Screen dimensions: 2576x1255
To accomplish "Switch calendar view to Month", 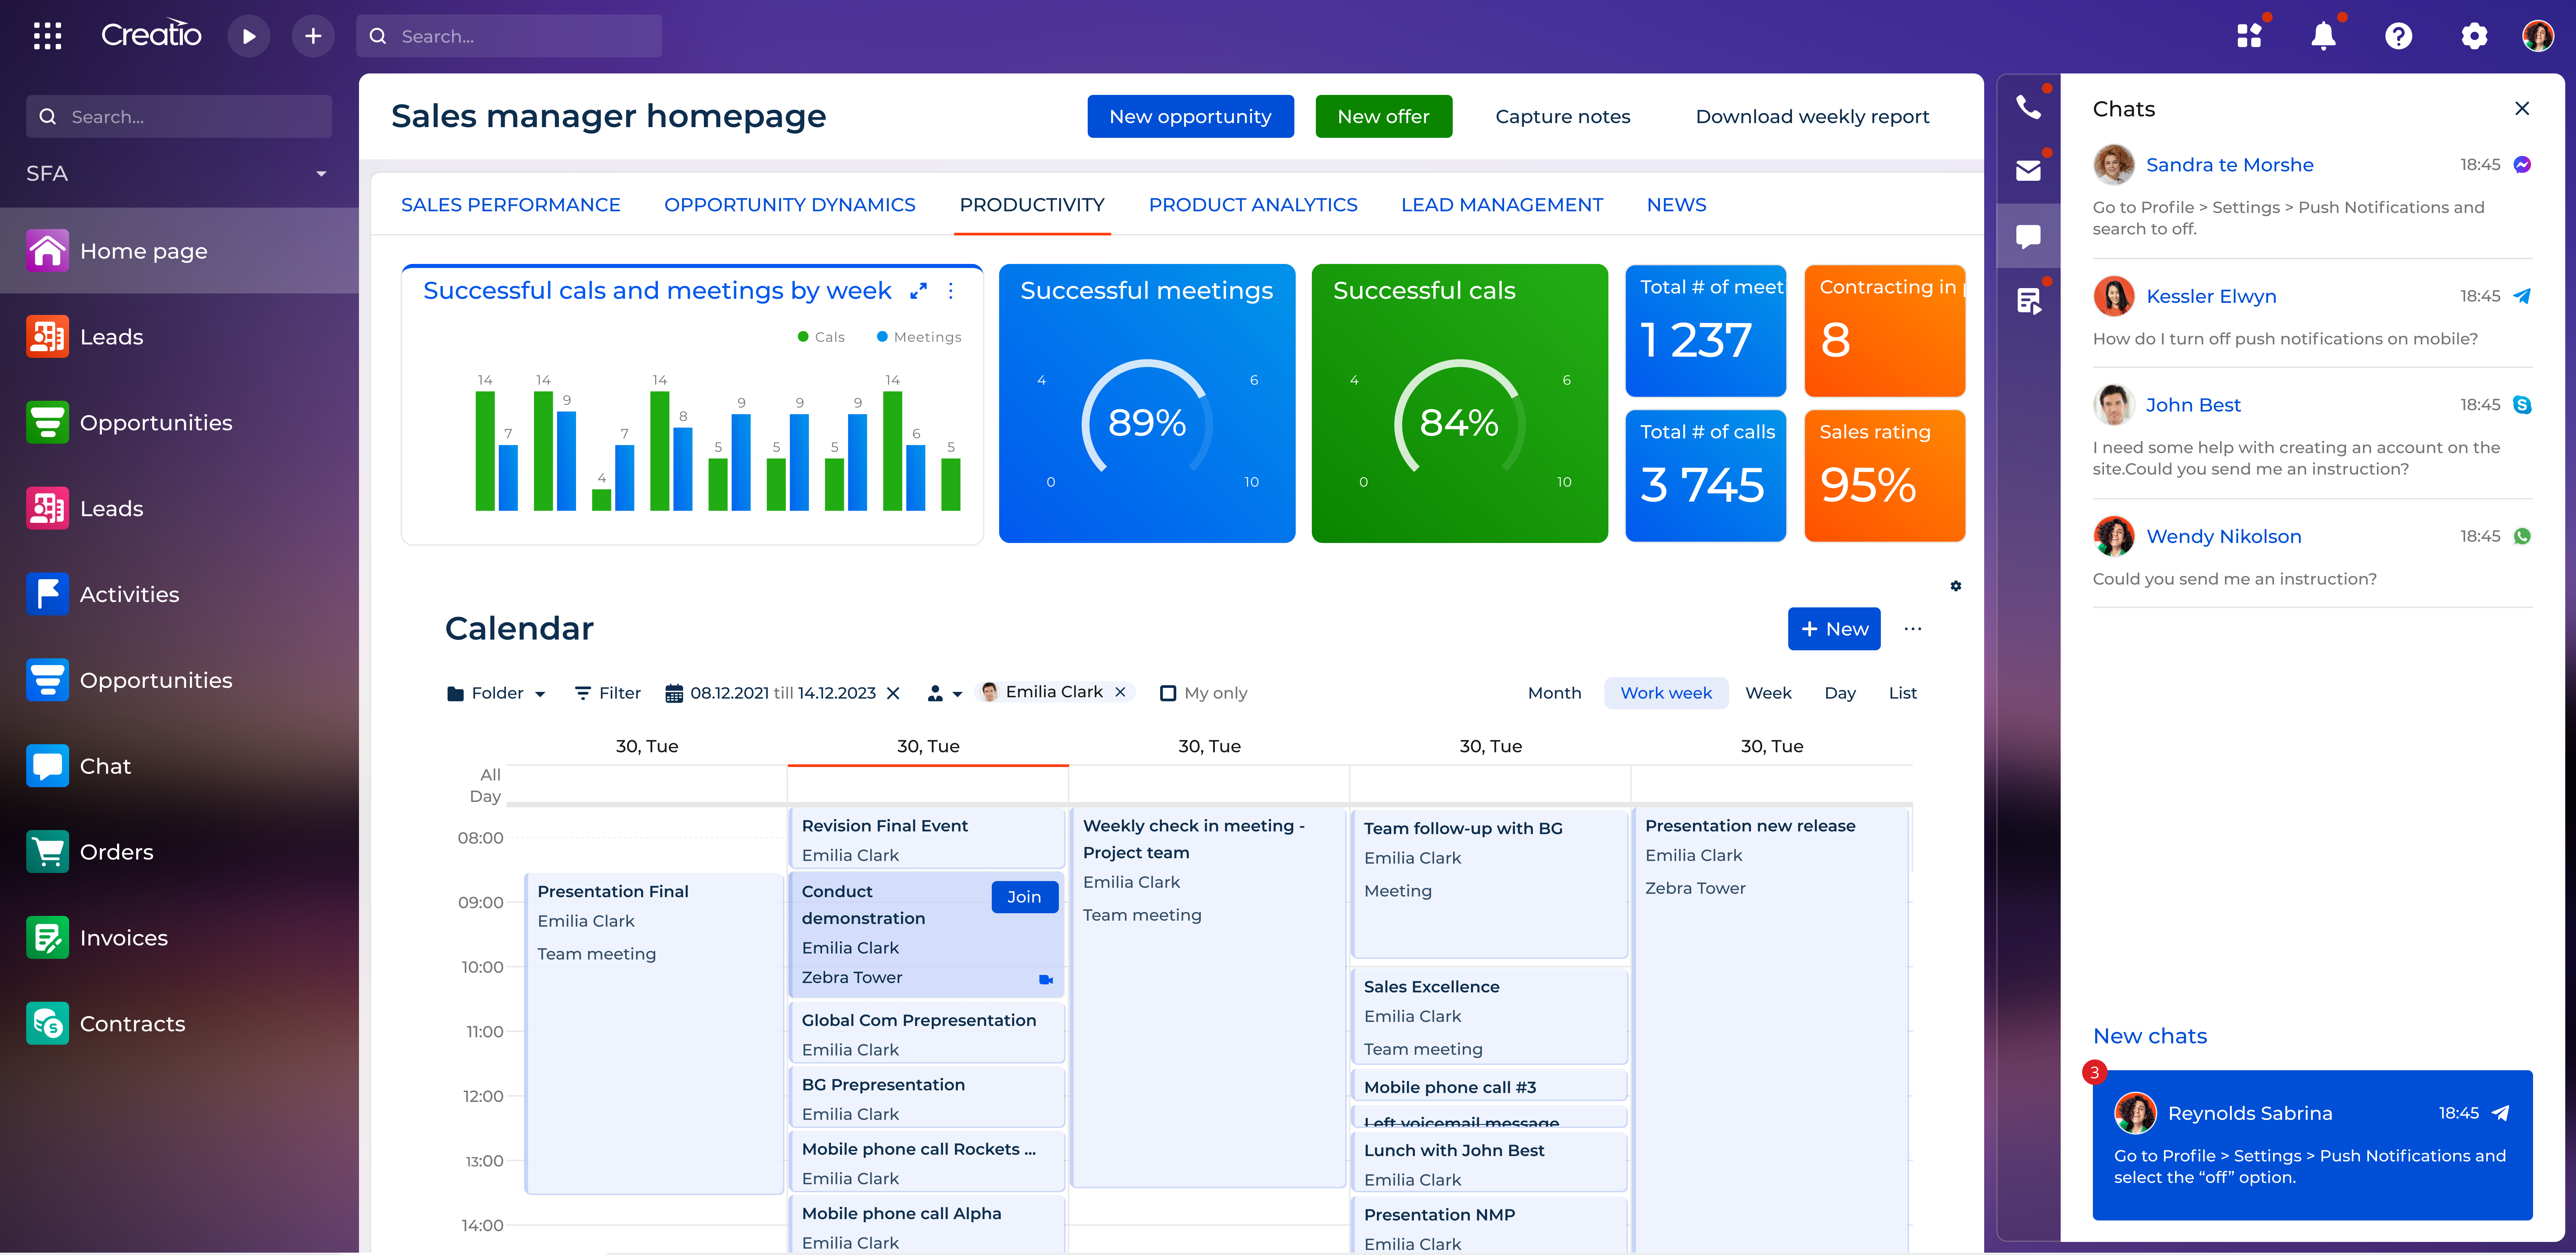I will [x=1554, y=692].
